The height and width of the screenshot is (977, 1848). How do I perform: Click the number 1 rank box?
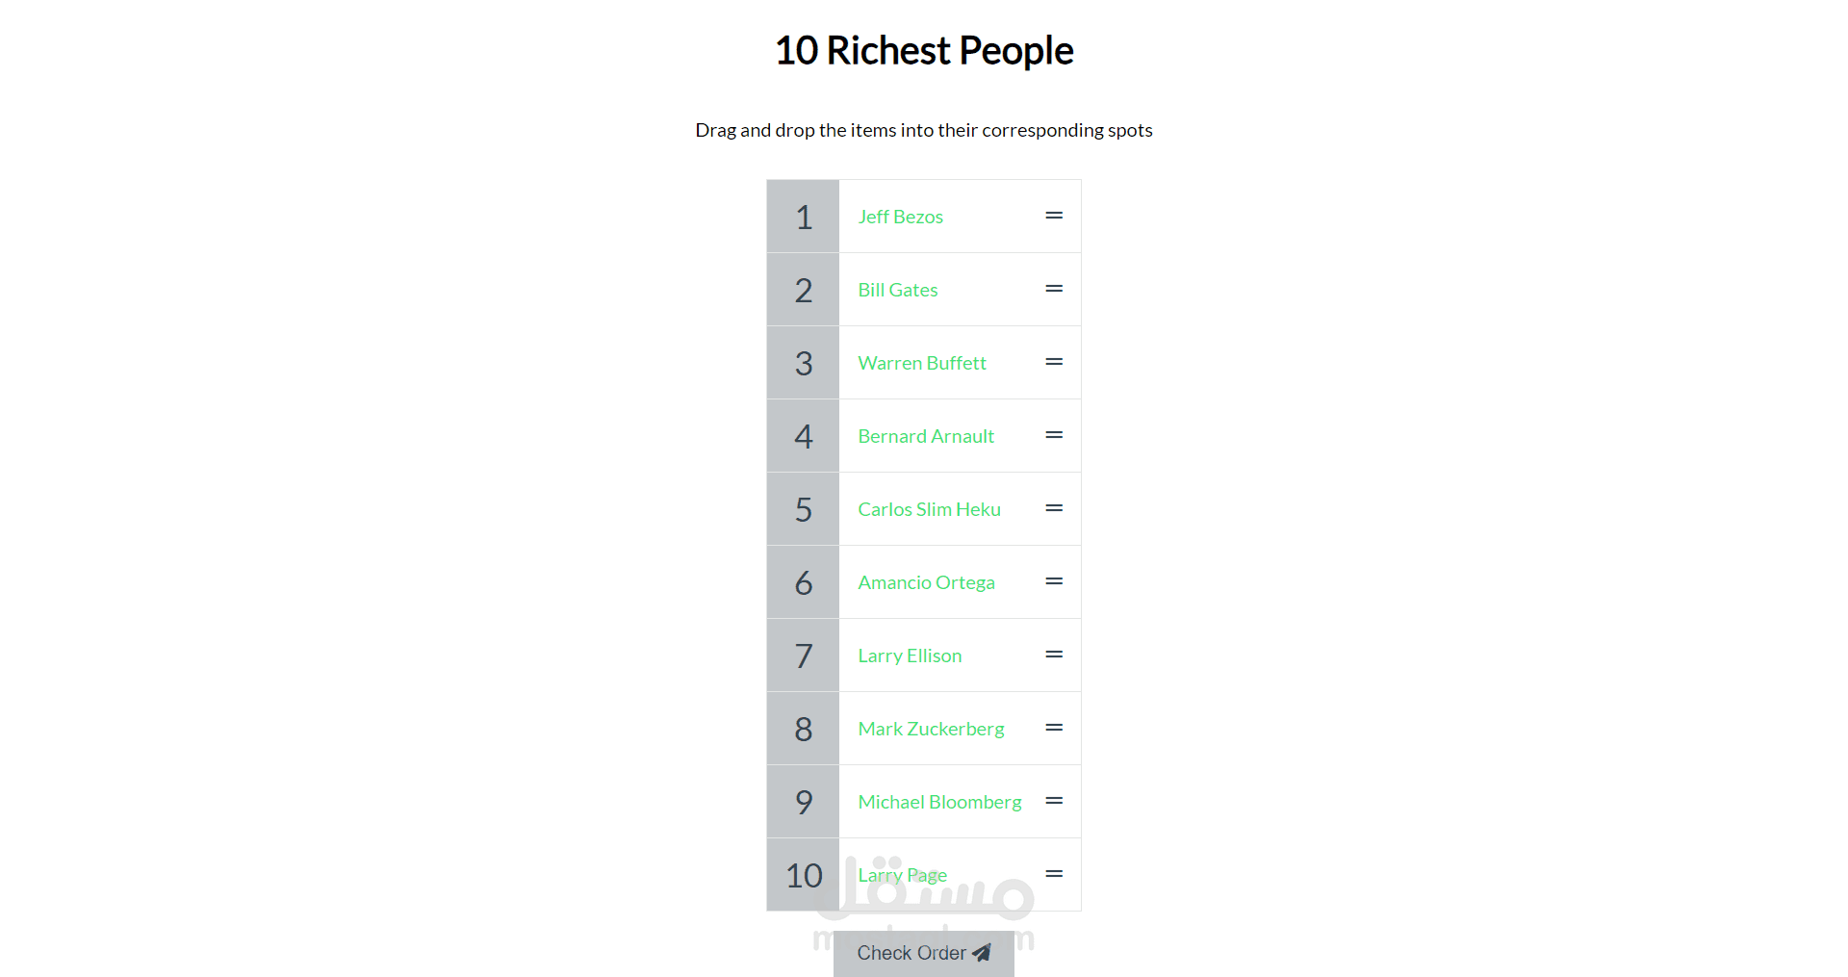coord(803,217)
